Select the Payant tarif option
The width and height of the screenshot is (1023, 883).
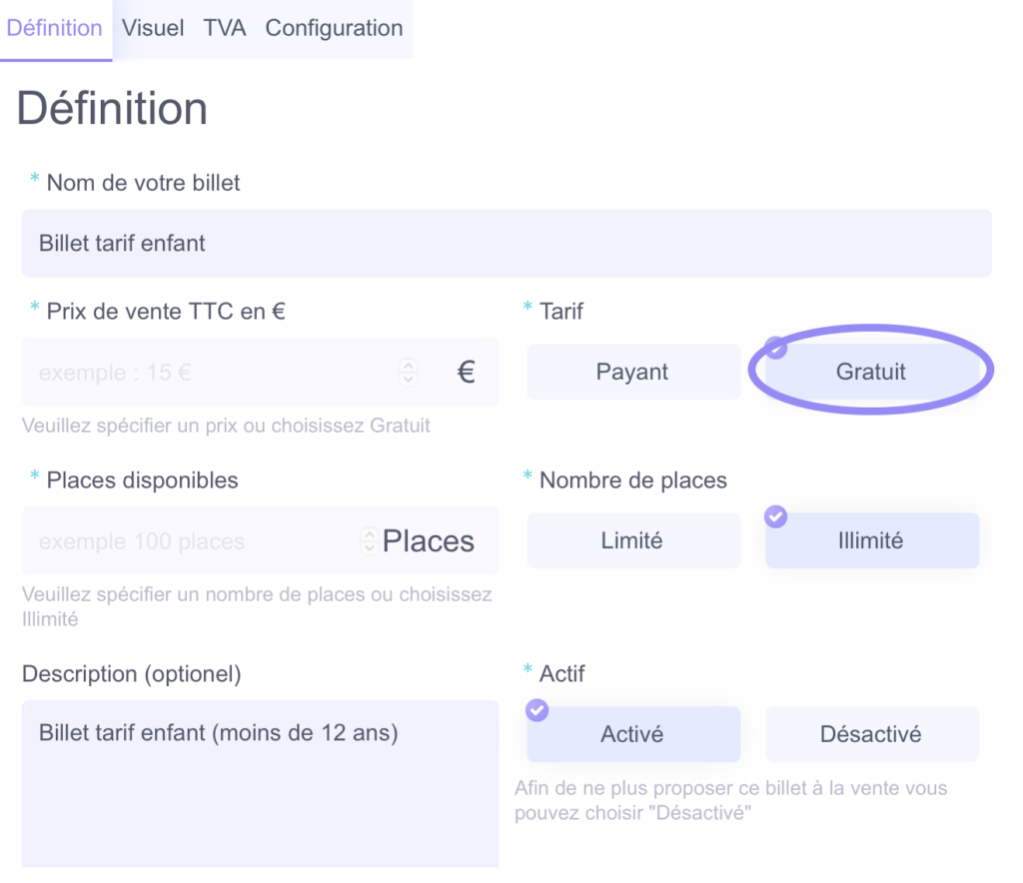(x=633, y=372)
